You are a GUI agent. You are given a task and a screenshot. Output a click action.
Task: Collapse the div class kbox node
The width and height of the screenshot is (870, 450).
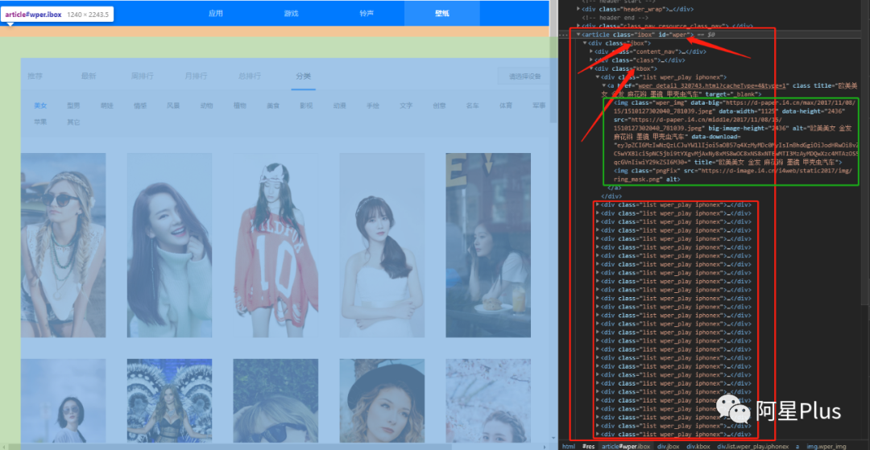pos(591,68)
